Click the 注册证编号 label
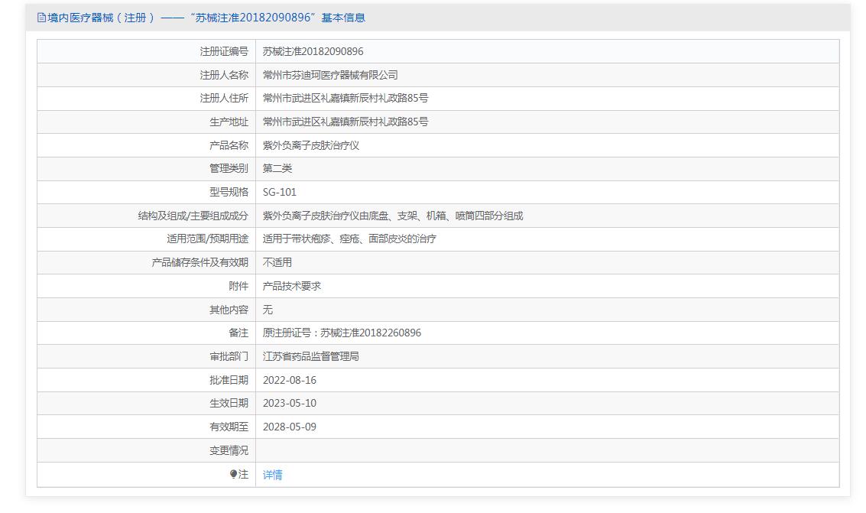This screenshot has width=866, height=513. 224,51
